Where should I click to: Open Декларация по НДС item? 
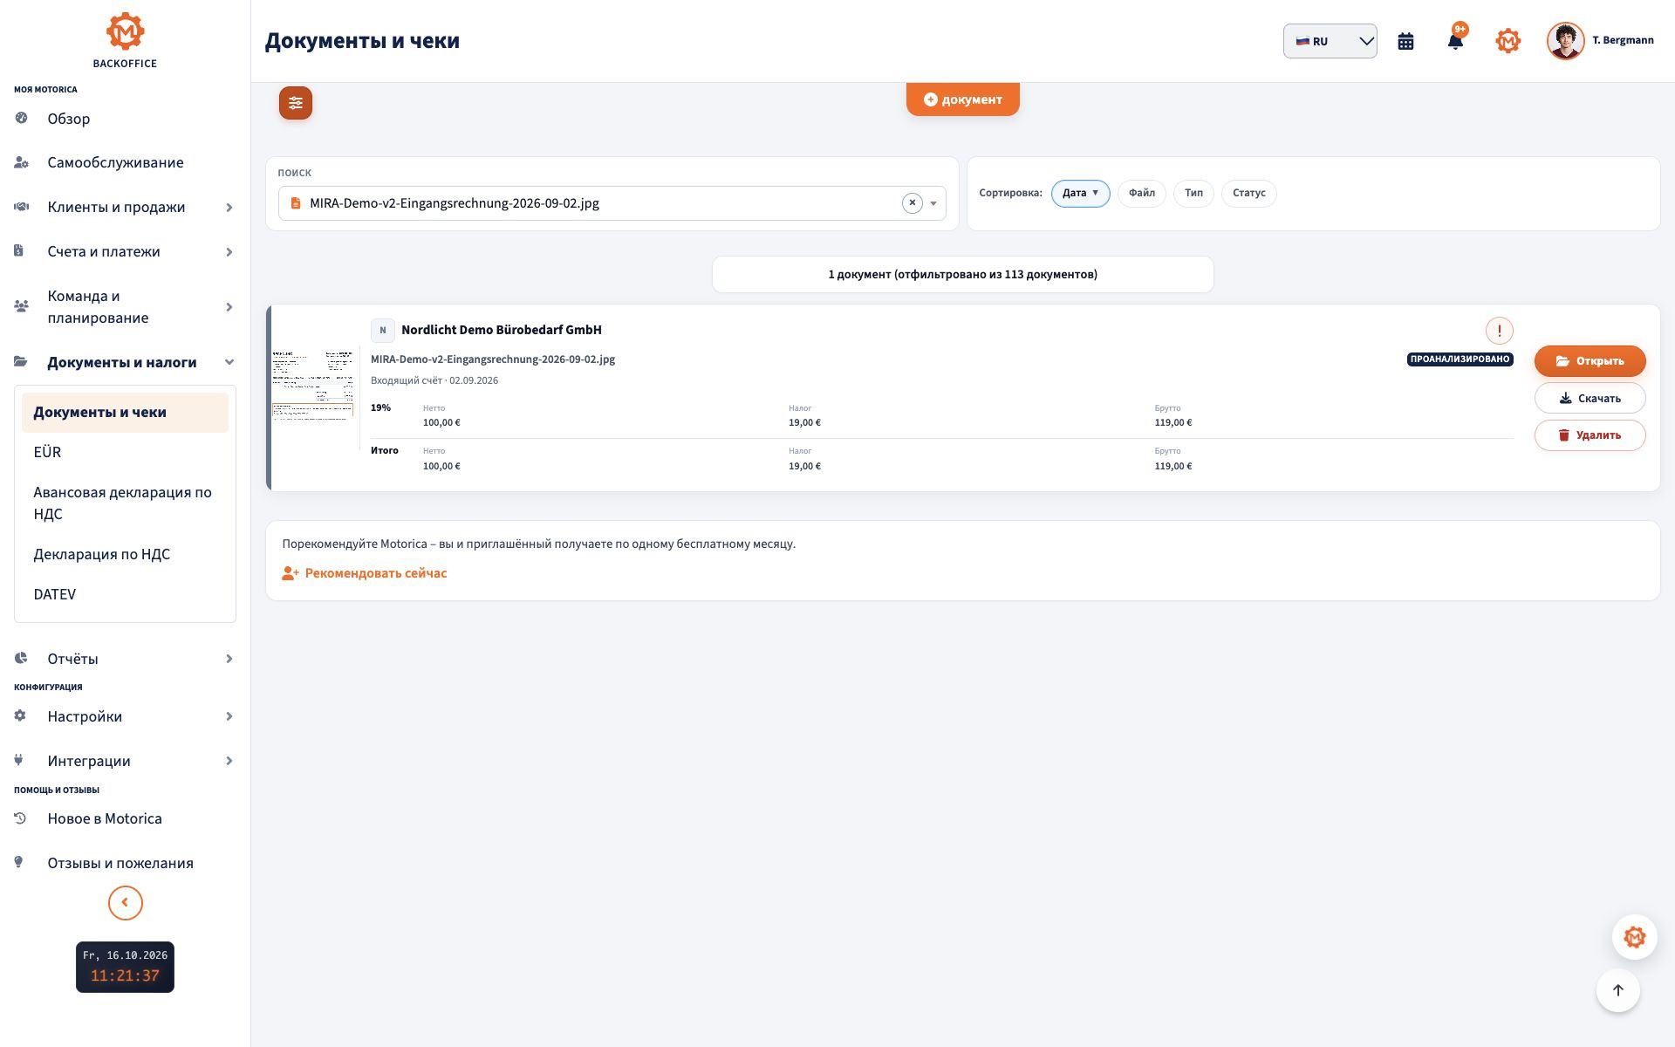coord(125,554)
